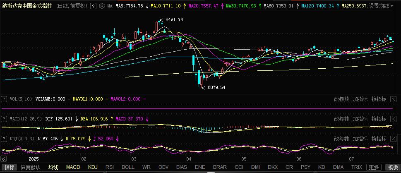The image size is (401, 173).
Task: Click 换指标 in the KDJ panel
Action: [x=379, y=139]
